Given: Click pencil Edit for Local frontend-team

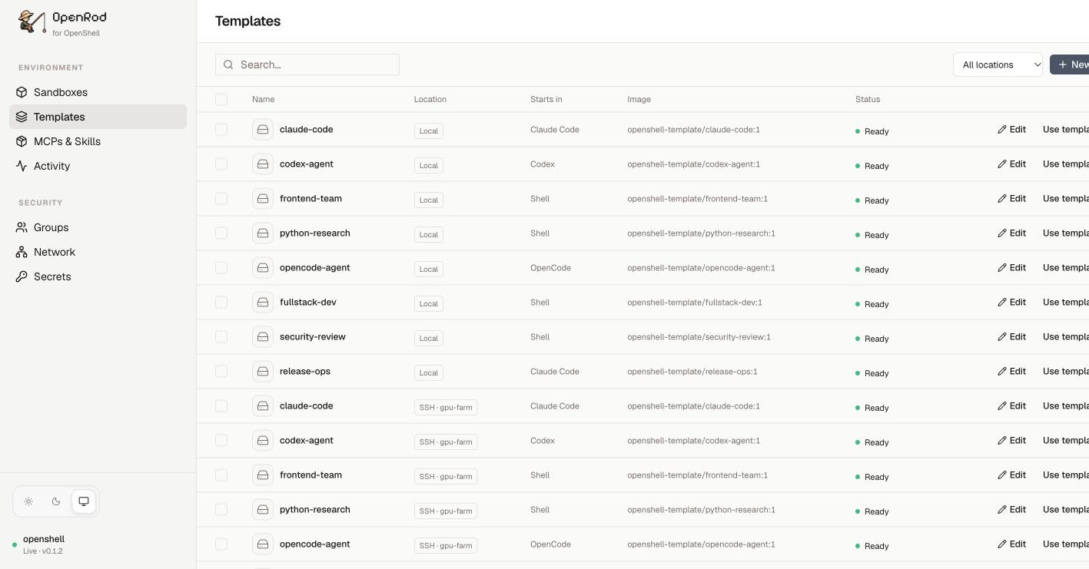Looking at the screenshot, I should click(1011, 199).
